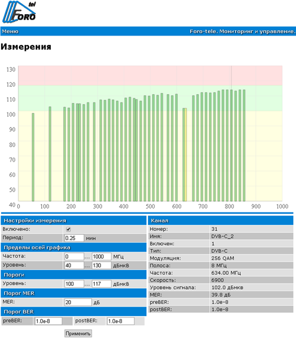
Task: Click the Канал panel header
Action: tap(221, 221)
